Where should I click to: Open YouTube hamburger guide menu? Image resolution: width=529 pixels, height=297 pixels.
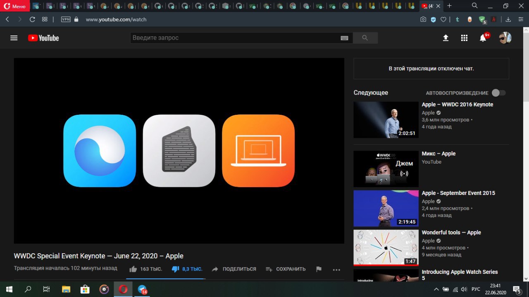point(14,38)
